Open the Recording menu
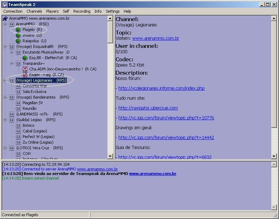Viewport: 279px width, 219px height. click(82, 11)
